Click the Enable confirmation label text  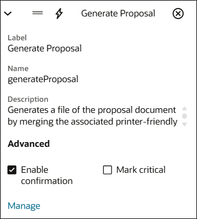(x=47, y=176)
